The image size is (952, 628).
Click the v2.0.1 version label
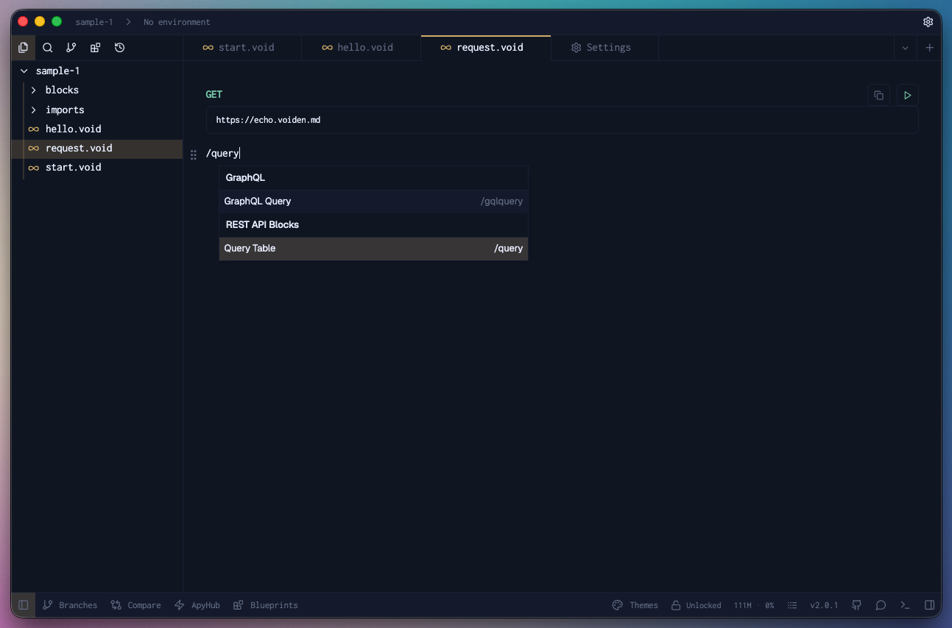(x=824, y=605)
